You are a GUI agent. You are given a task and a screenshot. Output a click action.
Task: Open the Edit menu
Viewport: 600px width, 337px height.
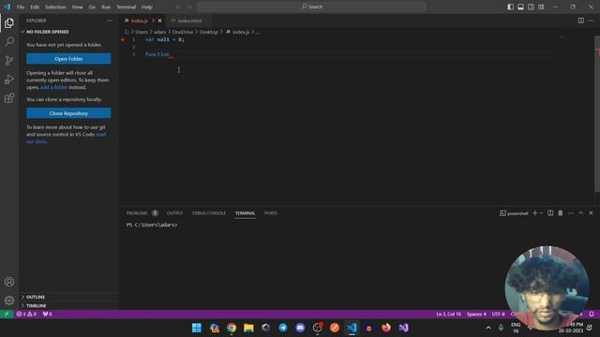coord(35,7)
